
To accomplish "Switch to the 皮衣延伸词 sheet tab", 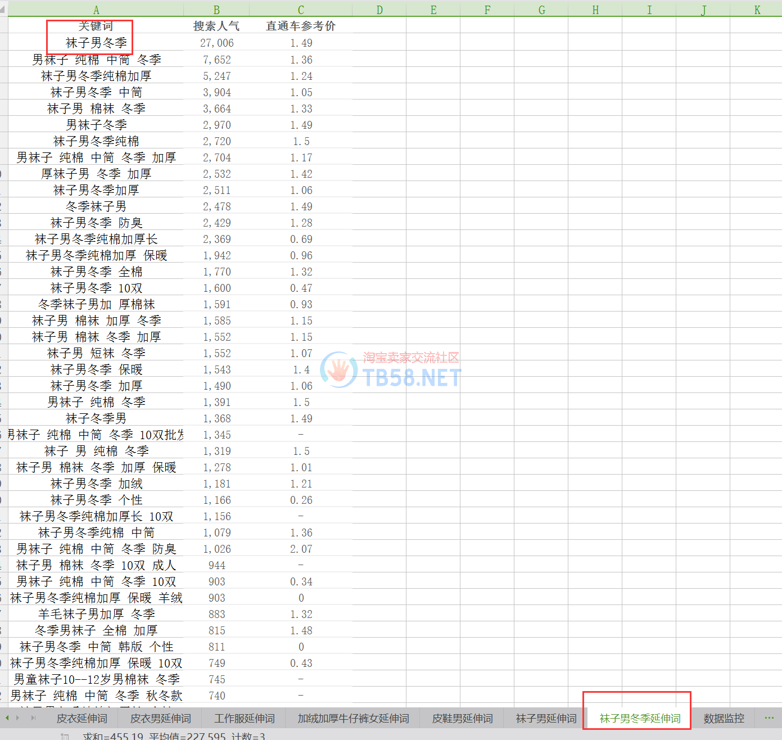I will click(82, 719).
